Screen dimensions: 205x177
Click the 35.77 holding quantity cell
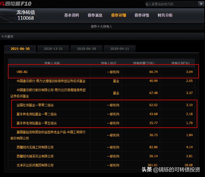154,123
